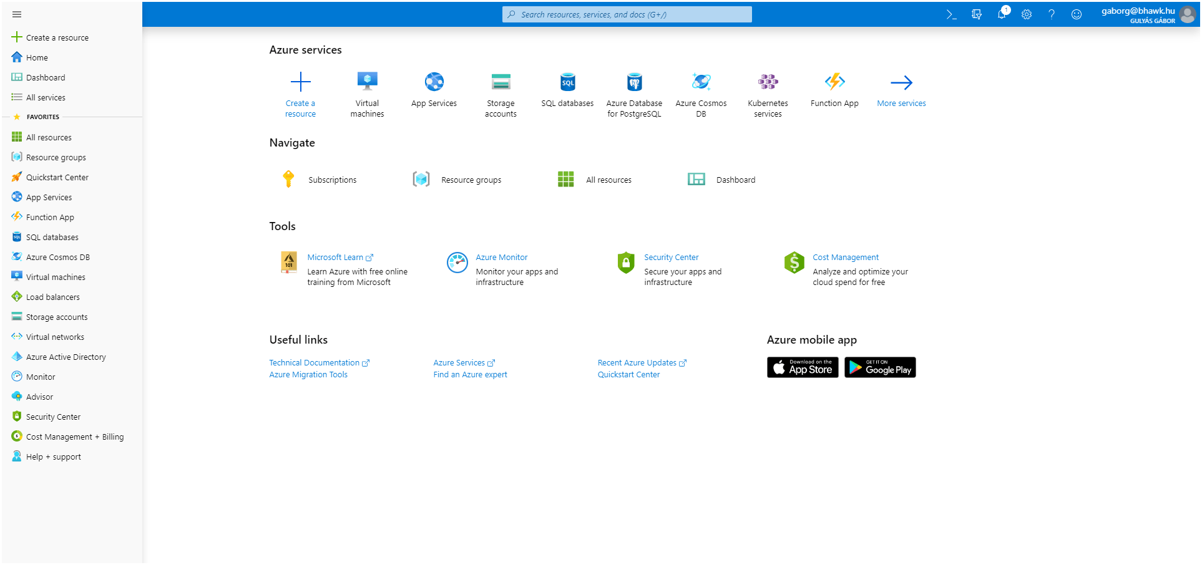Open Storage accounts in the sidebar
The height and width of the screenshot is (565, 1202).
coord(72,317)
